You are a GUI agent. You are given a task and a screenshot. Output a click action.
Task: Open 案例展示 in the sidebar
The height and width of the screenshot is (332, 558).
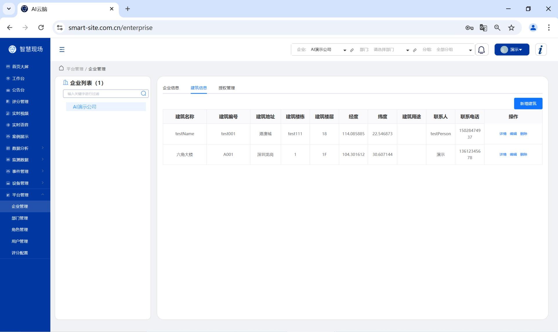coord(25,136)
